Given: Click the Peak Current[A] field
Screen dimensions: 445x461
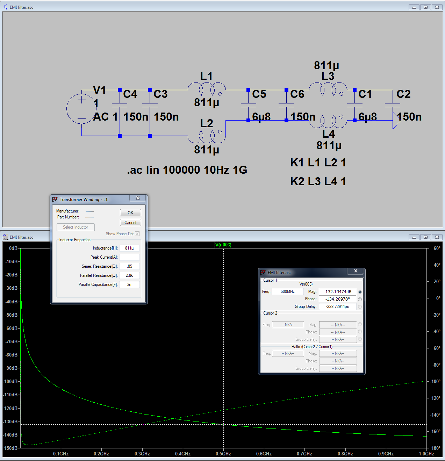Looking at the screenshot, I should pyautogui.click(x=129, y=257).
